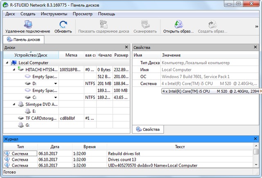Select the Slimtype DVD drive icon
262x178 pixels.
(21, 104)
